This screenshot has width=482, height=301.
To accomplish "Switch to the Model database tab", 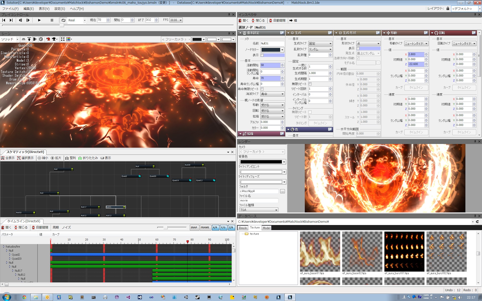I will tap(266, 228).
